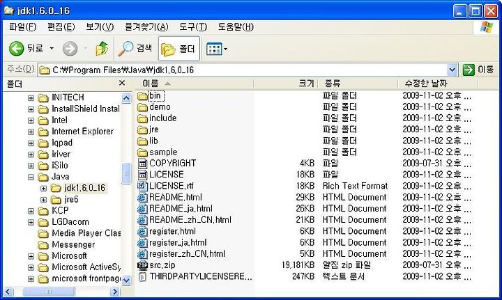This screenshot has width=502, height=300.
Task: Open the 즐겨찾기(A) menu
Action: pyautogui.click(x=146, y=27)
